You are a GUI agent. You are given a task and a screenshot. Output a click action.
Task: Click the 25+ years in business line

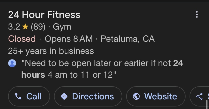[51, 51]
